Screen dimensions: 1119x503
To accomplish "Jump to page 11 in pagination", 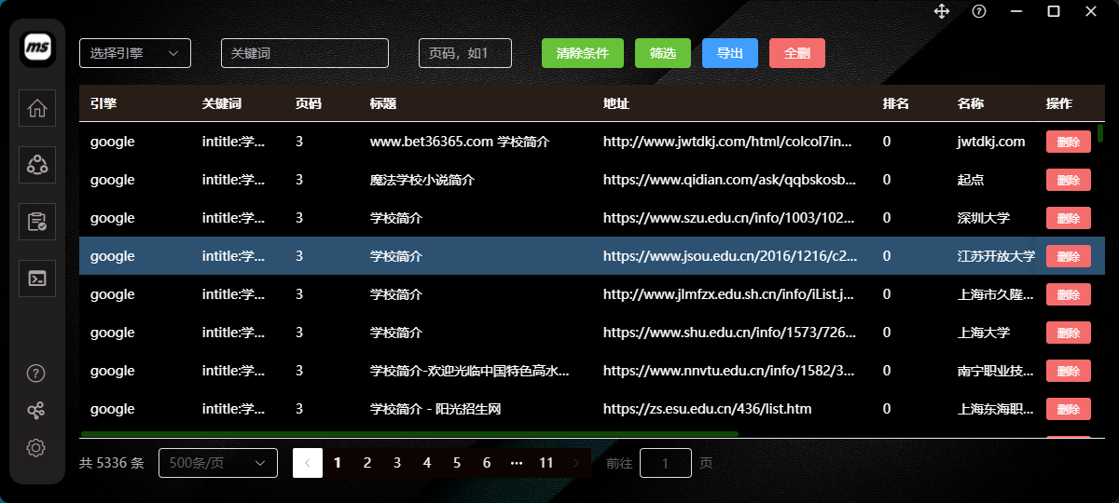I will click(x=546, y=463).
